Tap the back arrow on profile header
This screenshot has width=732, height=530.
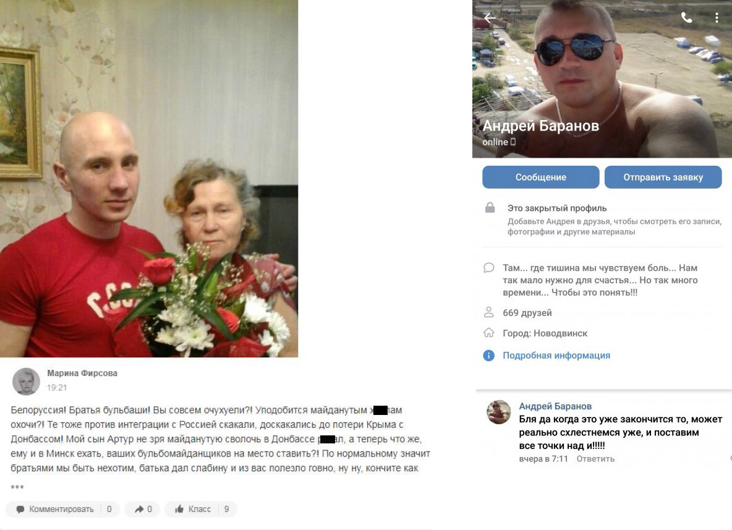point(490,18)
